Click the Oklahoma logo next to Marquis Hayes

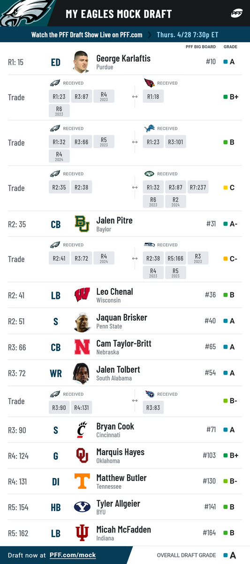[x=82, y=455]
